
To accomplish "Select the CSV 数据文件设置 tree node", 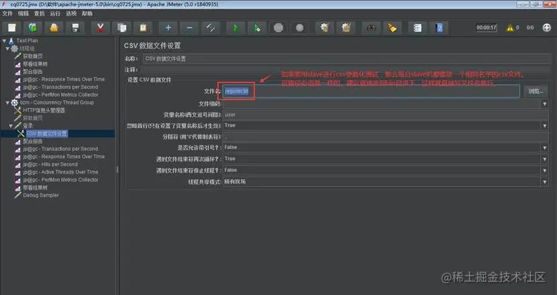I will click(46, 133).
